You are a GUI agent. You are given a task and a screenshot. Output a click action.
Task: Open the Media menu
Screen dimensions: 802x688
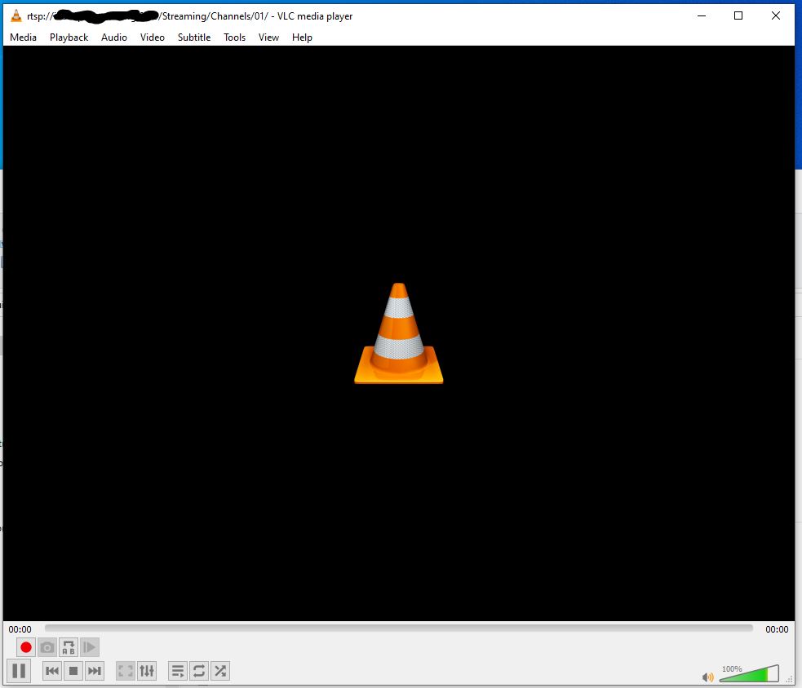(23, 37)
